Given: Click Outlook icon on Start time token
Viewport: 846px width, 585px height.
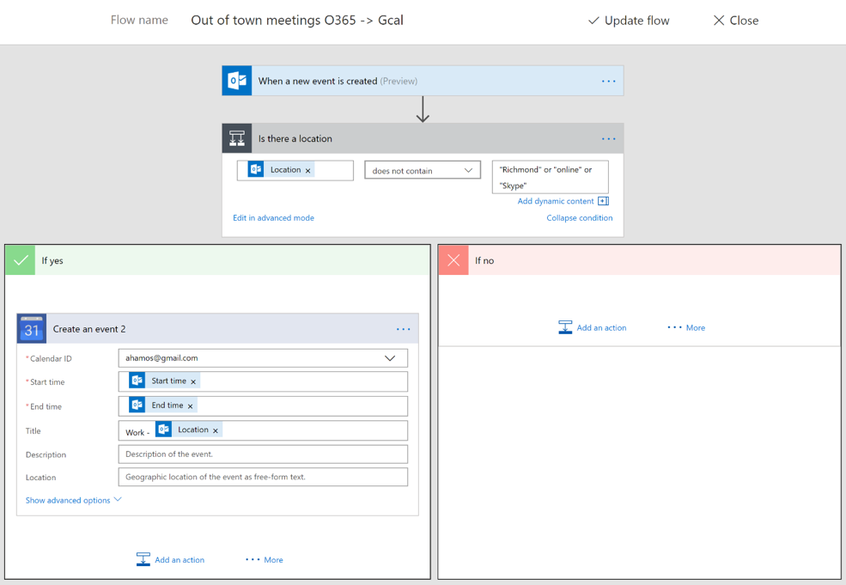Looking at the screenshot, I should [137, 381].
